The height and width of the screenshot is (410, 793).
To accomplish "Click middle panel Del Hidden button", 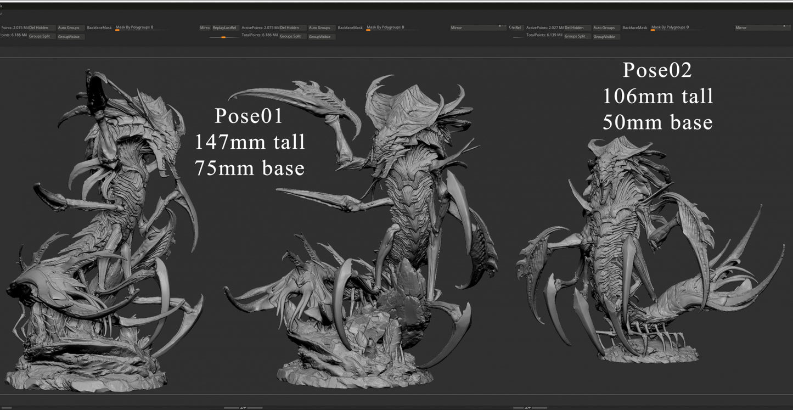I will 292,27.
